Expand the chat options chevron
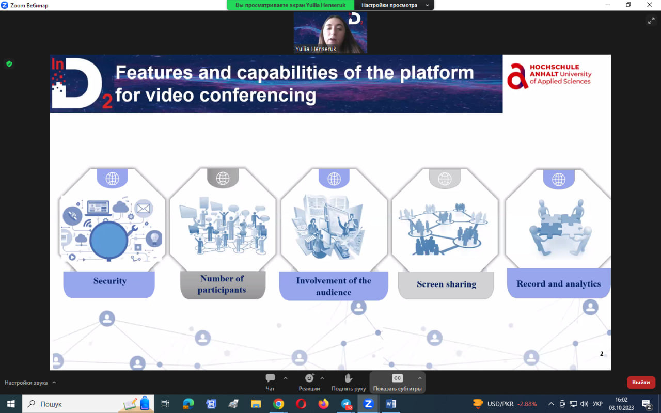The image size is (661, 413). pos(286,378)
